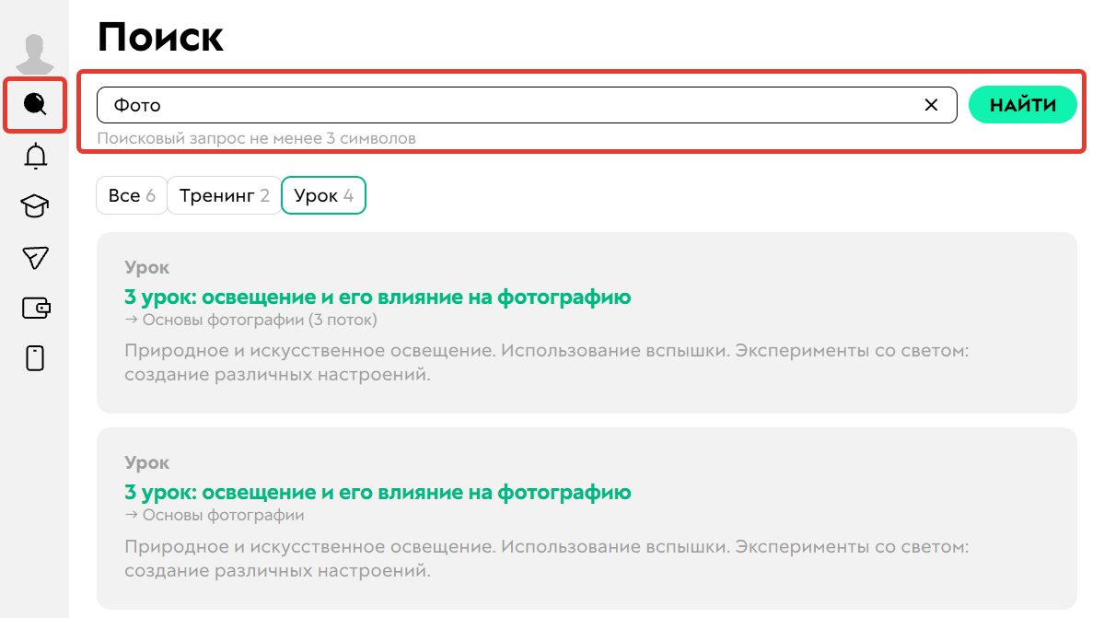Open first lesson '3 урок: освещение' link
The height and width of the screenshot is (618, 1104).
click(x=378, y=297)
